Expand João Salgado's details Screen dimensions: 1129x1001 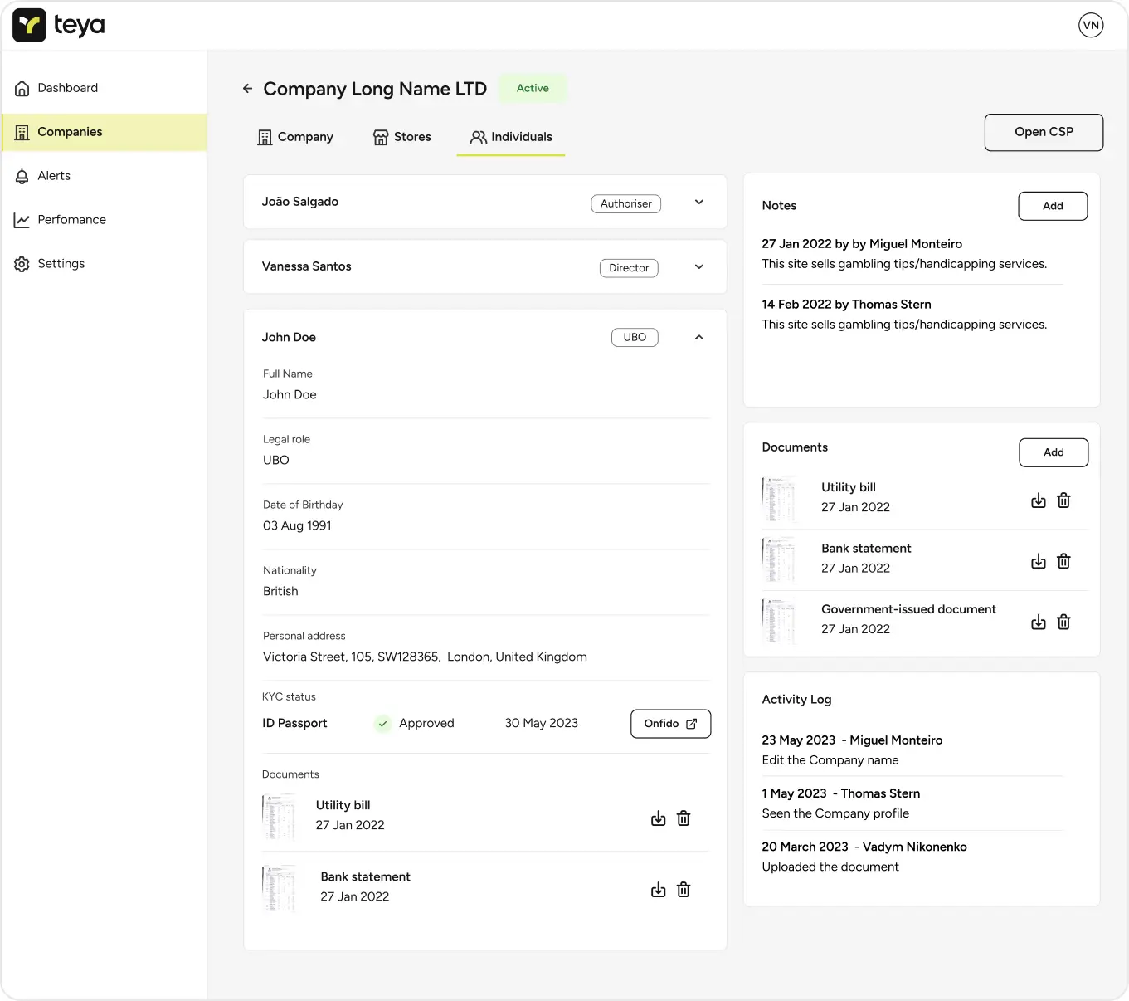(x=698, y=203)
